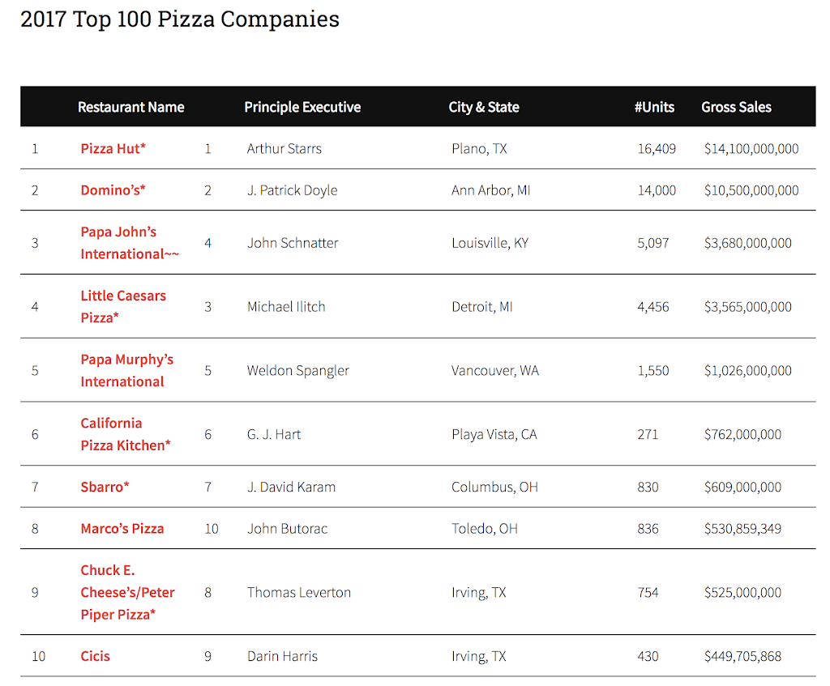830x686 pixels.
Task: Select Pizza Hut's gross sales figure
Action: point(751,149)
